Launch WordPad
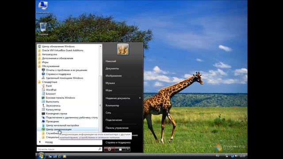The height and width of the screenshot is (159, 283). [49, 90]
